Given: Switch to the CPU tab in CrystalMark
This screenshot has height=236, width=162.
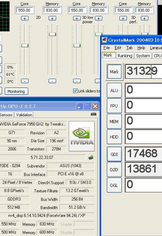Looking at the screenshot, I should pos(157,56).
